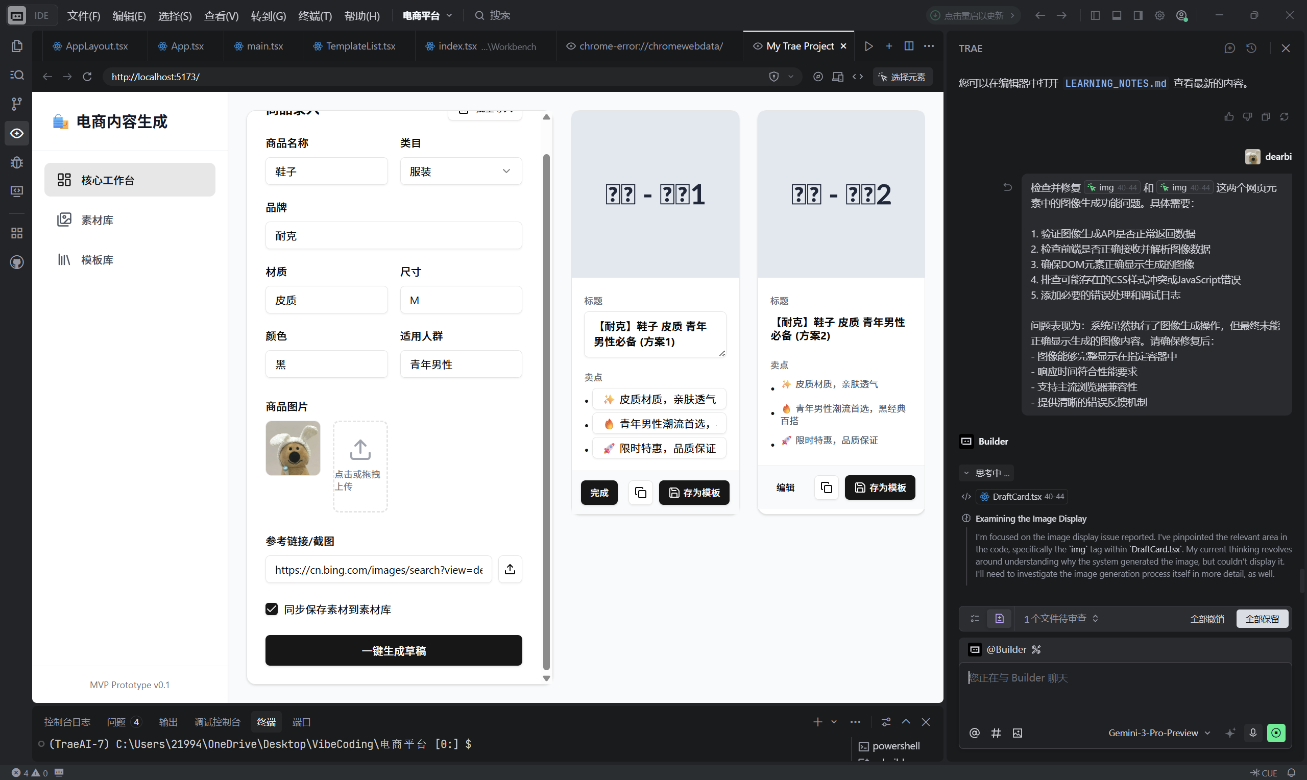Open the Source Control branch icon
Image resolution: width=1307 pixels, height=780 pixels.
point(16,104)
